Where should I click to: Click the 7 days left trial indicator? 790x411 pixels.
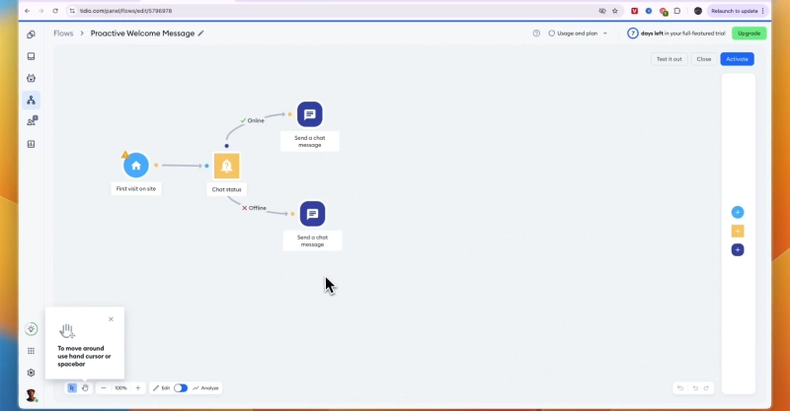[676, 34]
